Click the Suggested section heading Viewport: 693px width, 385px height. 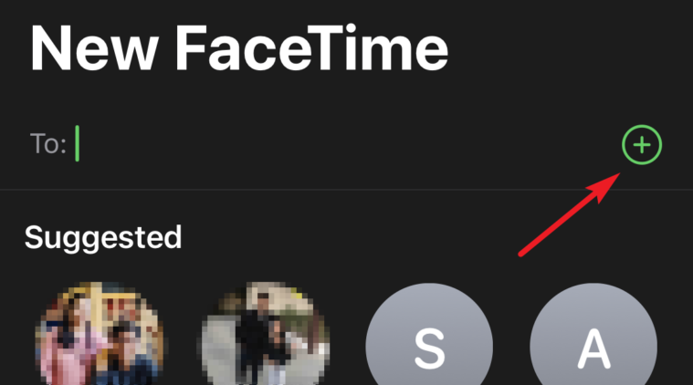click(x=103, y=238)
